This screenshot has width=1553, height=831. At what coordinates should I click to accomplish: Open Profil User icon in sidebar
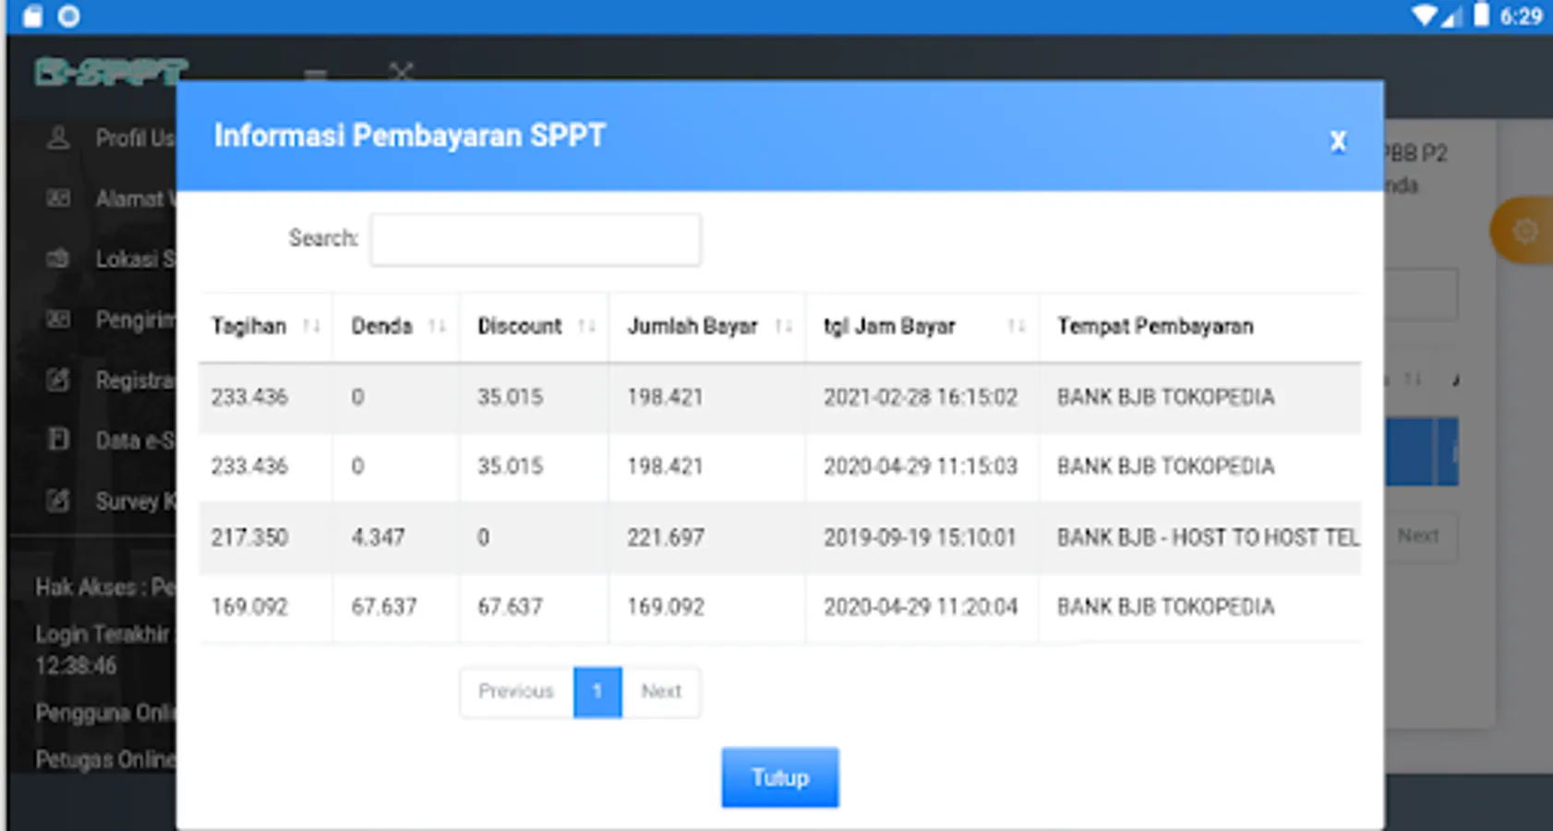[x=58, y=138]
